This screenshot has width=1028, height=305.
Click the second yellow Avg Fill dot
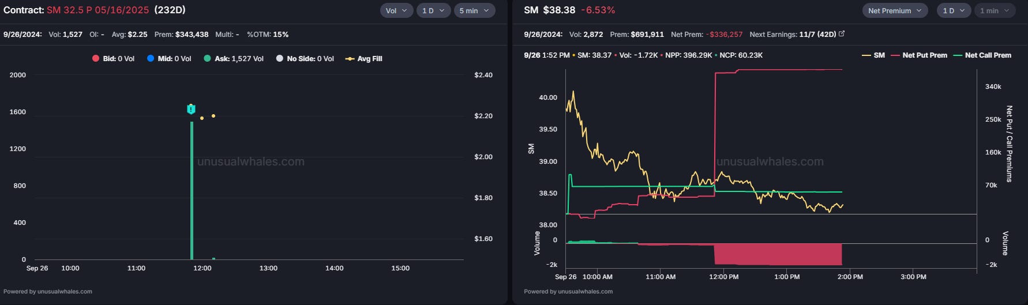(213, 116)
